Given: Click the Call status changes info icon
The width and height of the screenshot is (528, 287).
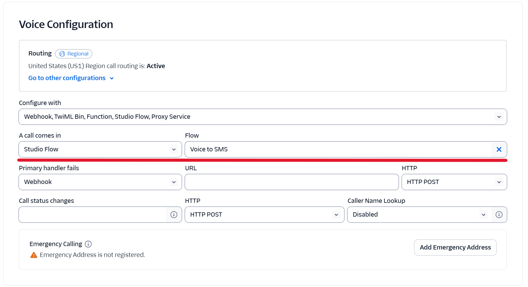Looking at the screenshot, I should (x=174, y=215).
